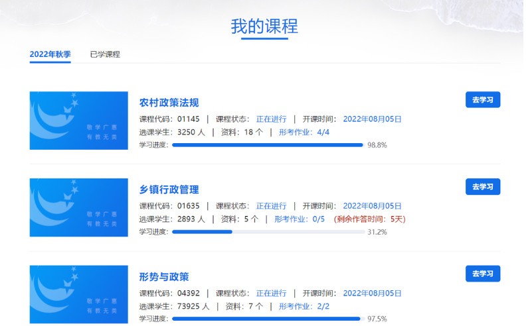
Task: Click the red 剩余作答时间: 5天 notice
Action: 370,219
